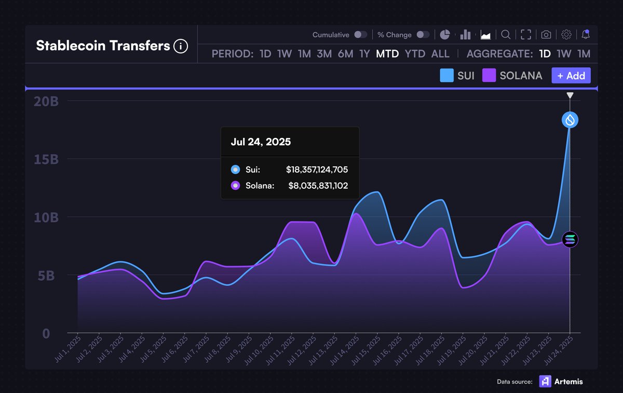Take a chart snapshot with camera icon

tap(546, 35)
